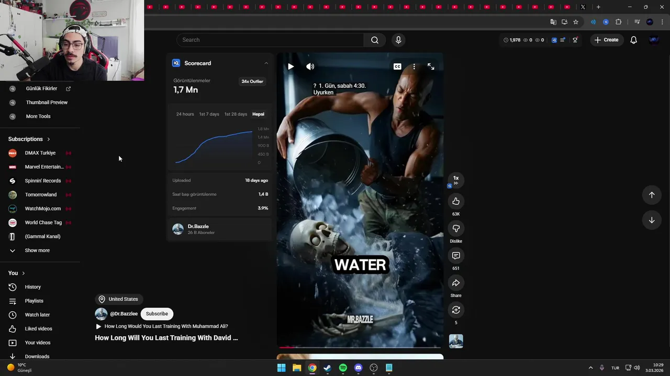Image resolution: width=670 pixels, height=376 pixels.
Task: Collapse the Scorecard panel
Action: click(x=266, y=63)
